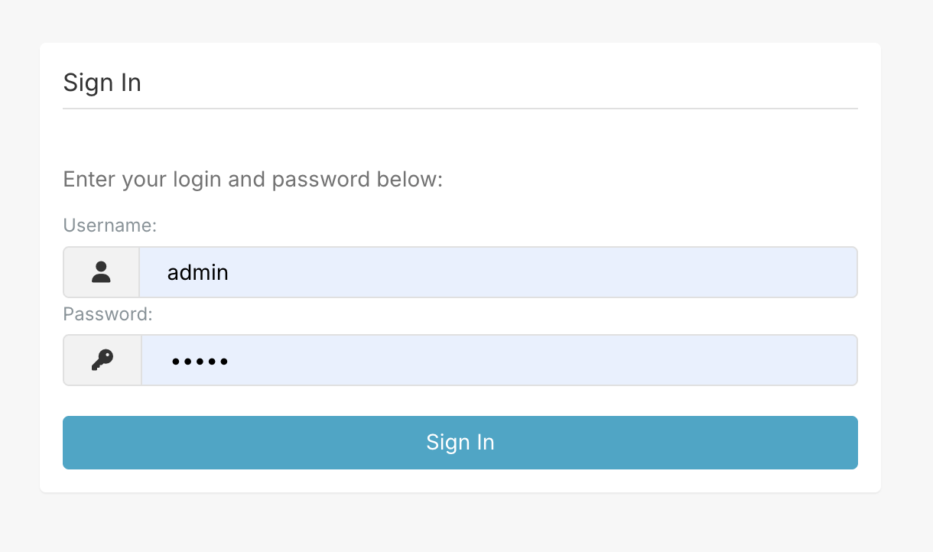The width and height of the screenshot is (933, 552).
Task: Click the 'Sign In' panel heading
Action: point(102,83)
